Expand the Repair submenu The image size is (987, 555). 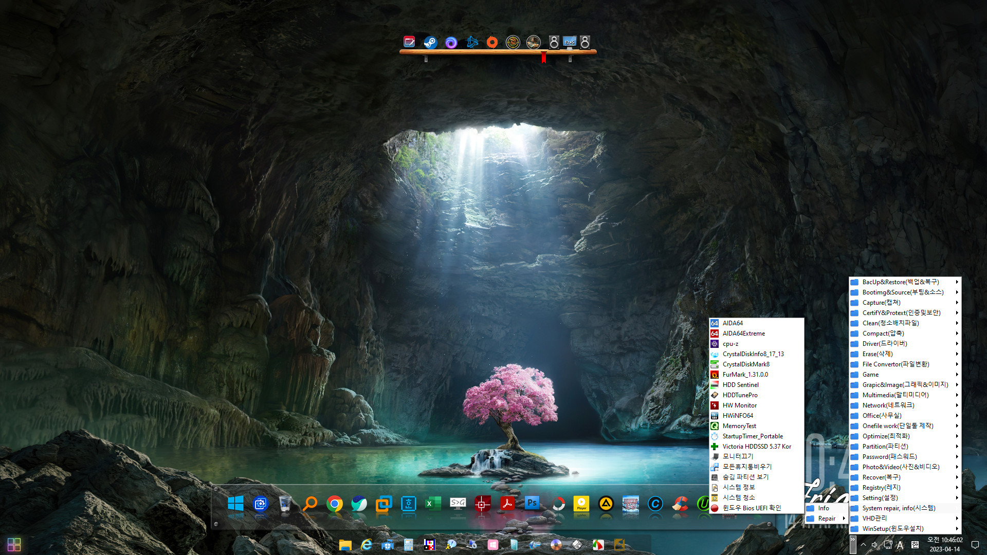826,518
